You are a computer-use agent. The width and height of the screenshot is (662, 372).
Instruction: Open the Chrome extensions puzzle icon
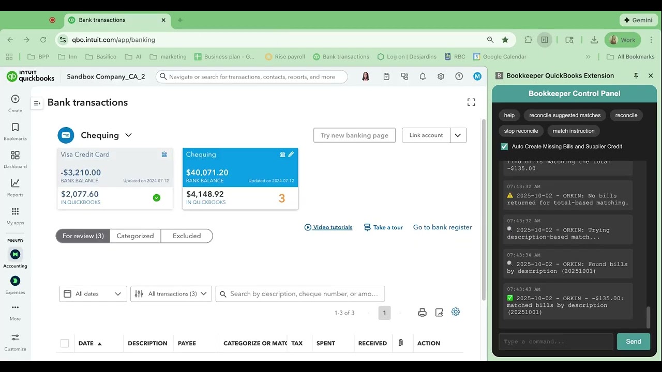point(528,40)
